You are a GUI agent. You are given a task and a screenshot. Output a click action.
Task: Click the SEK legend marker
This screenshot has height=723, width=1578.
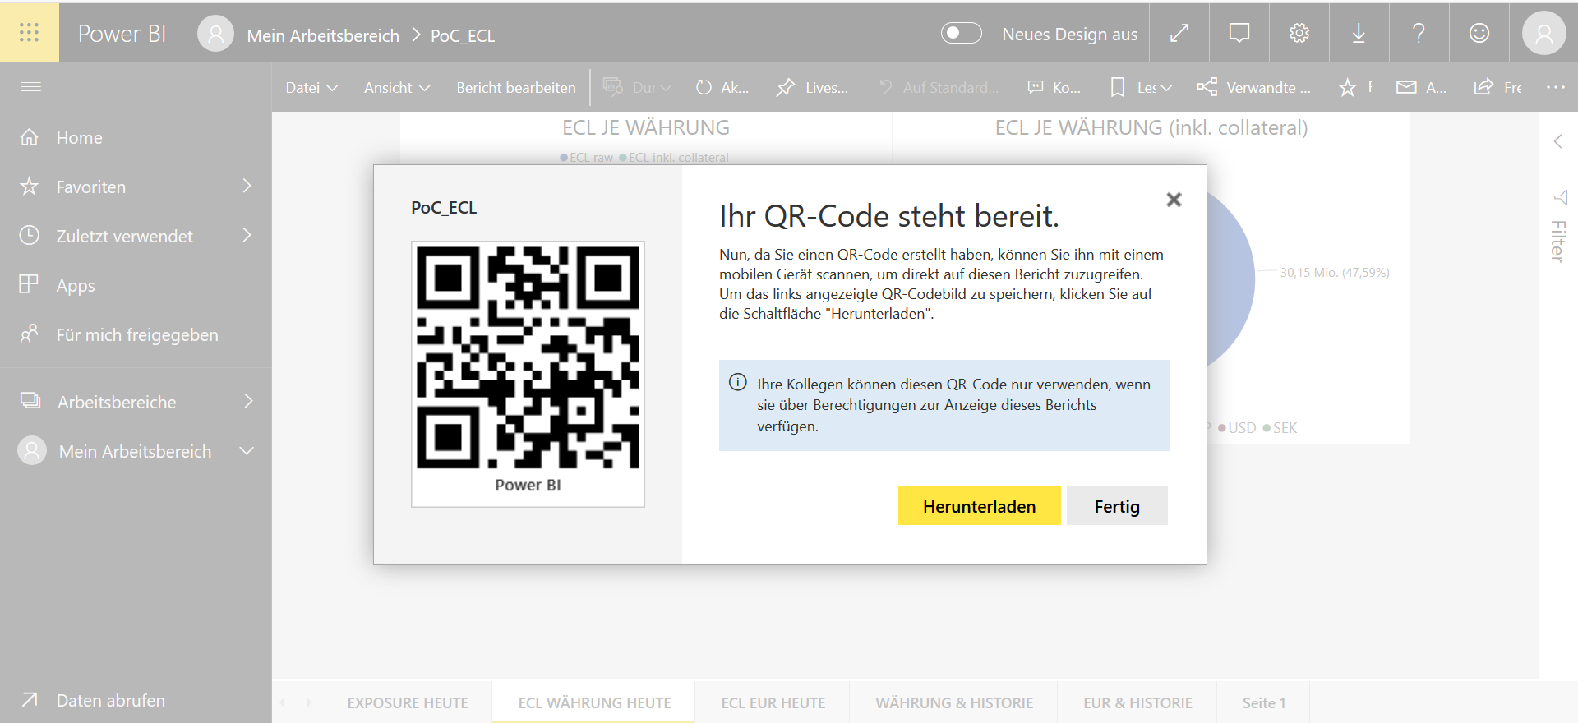[1267, 428]
